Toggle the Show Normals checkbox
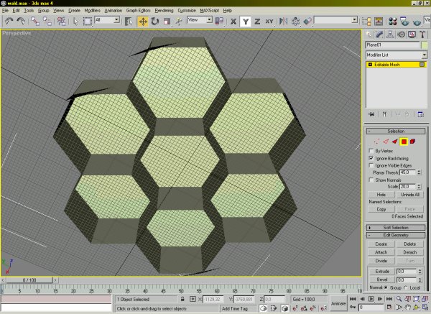 tap(371, 179)
